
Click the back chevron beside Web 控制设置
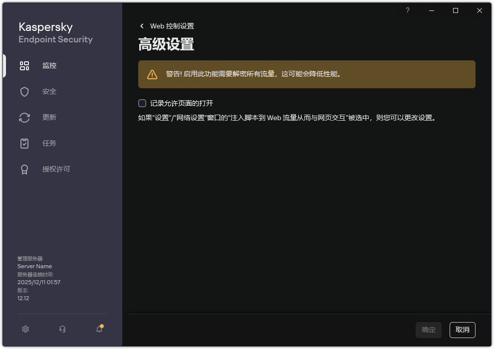tap(142, 26)
